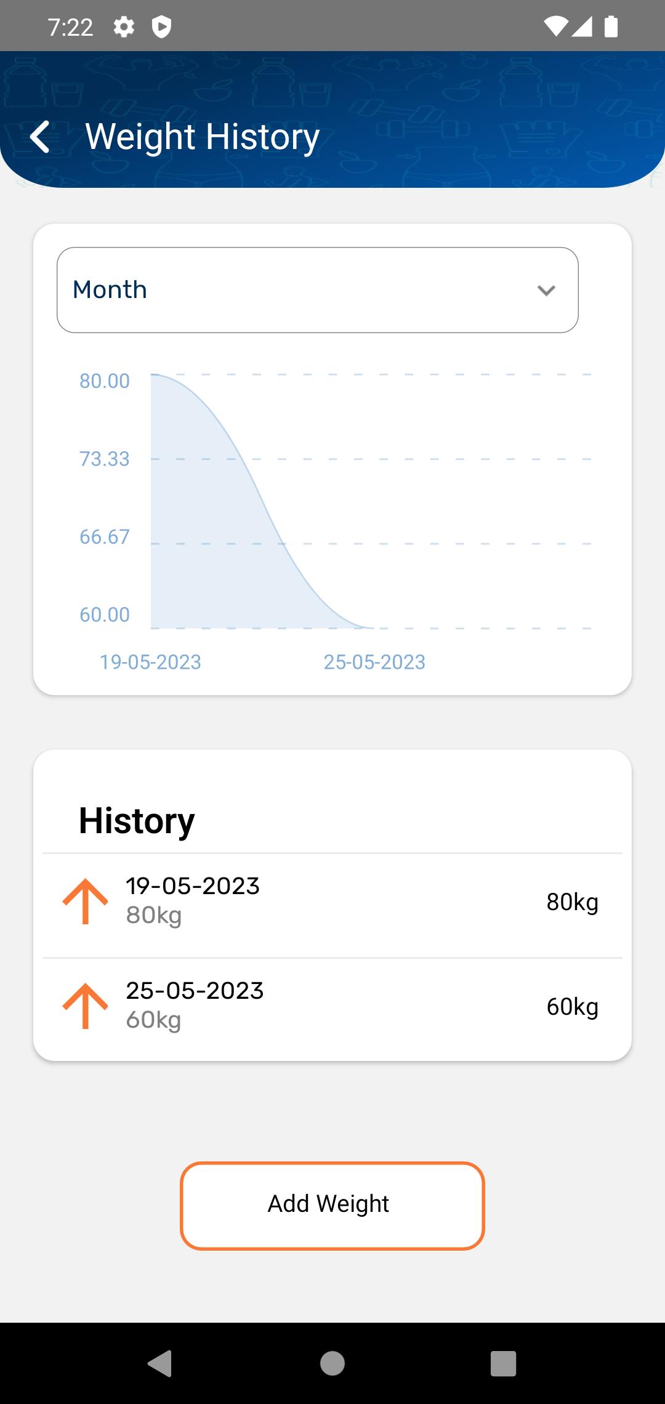Tap the settings gear in status bar

pyautogui.click(x=124, y=27)
